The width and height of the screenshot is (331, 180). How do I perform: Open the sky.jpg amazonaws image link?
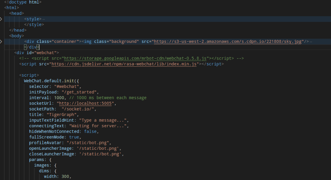point(228,42)
